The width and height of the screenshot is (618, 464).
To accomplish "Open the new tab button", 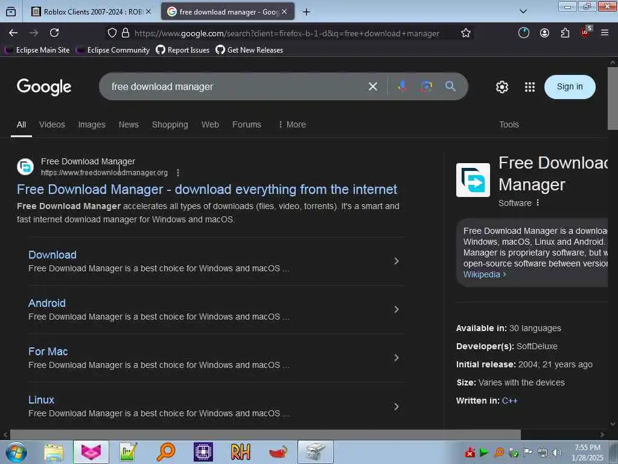I will click(306, 12).
